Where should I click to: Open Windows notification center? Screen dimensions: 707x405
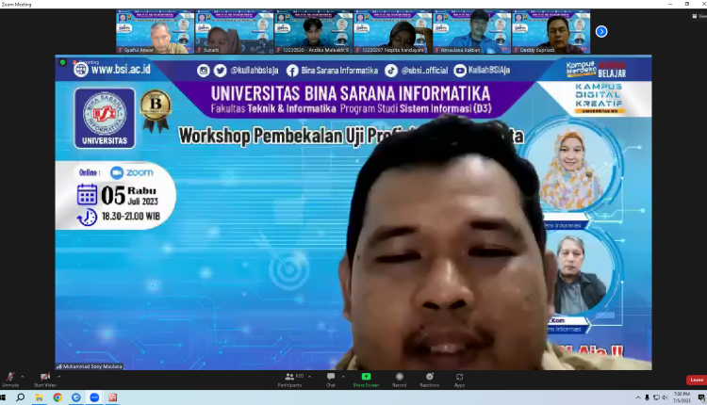[x=701, y=397]
